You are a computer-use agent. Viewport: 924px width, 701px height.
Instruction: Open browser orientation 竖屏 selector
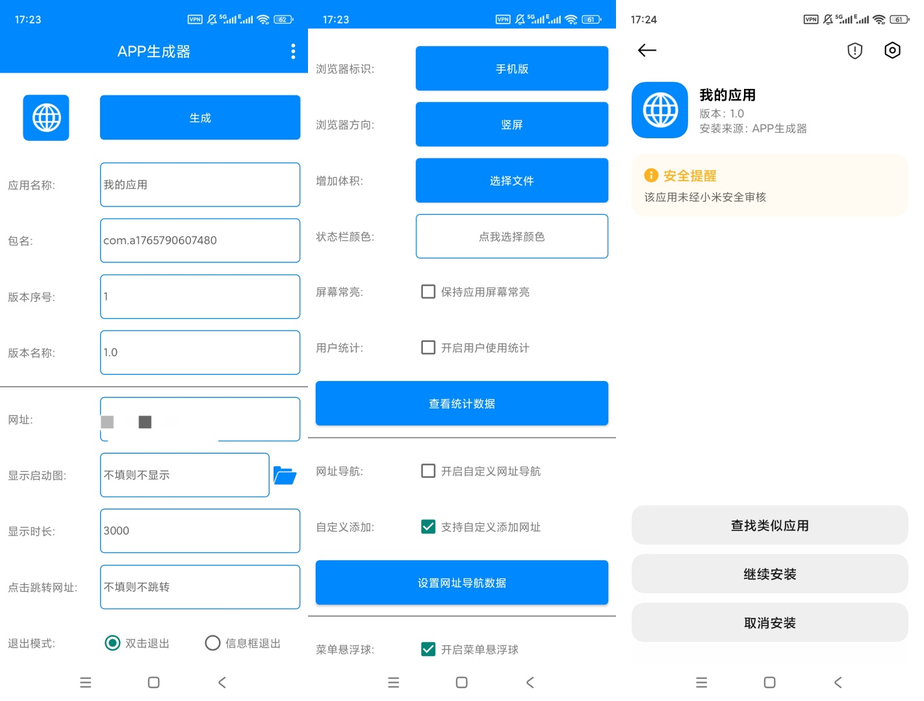[x=511, y=125]
